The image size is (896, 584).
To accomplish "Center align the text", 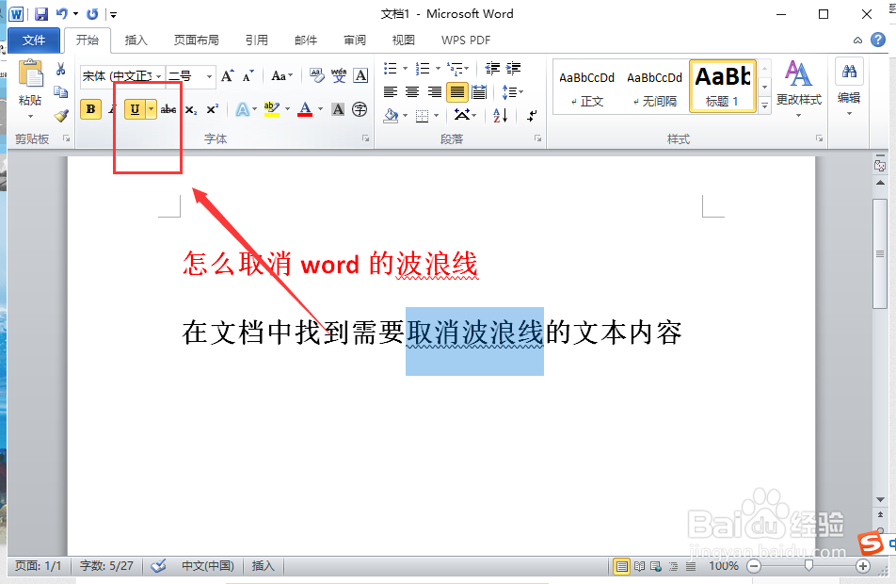I will [x=412, y=92].
